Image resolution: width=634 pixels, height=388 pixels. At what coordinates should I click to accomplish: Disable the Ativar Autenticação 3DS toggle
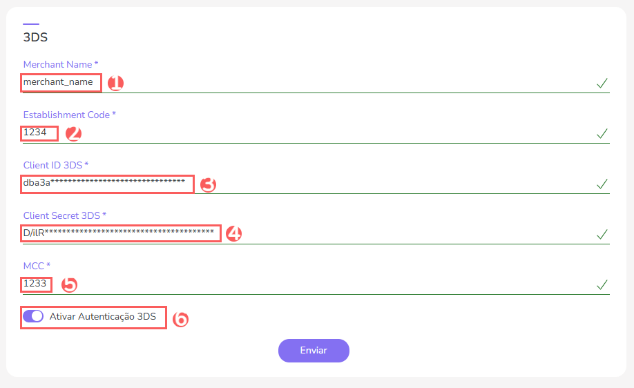[33, 317]
